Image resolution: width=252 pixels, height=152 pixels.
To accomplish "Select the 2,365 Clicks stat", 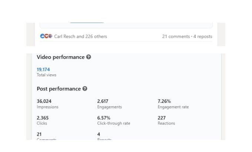I will pyautogui.click(x=43, y=121).
